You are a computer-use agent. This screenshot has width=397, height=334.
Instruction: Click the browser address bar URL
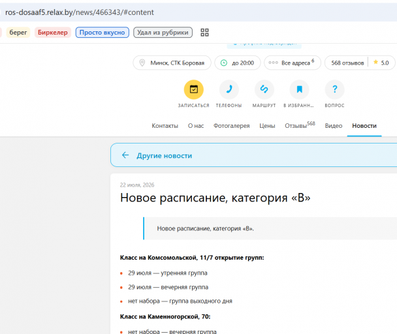click(80, 12)
